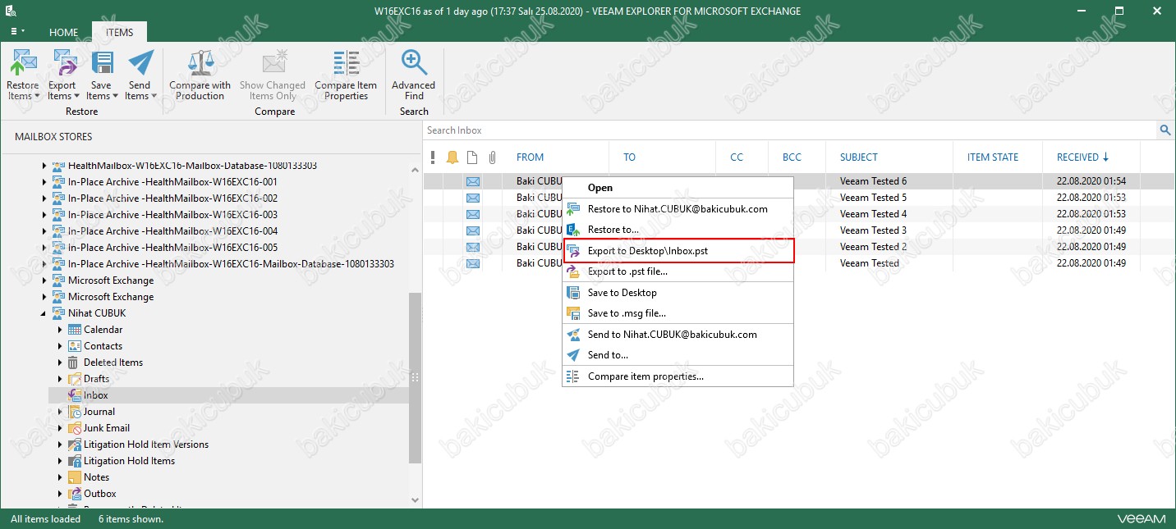This screenshot has width=1176, height=529.
Task: Select the Journal folder icon
Action: coord(75,412)
